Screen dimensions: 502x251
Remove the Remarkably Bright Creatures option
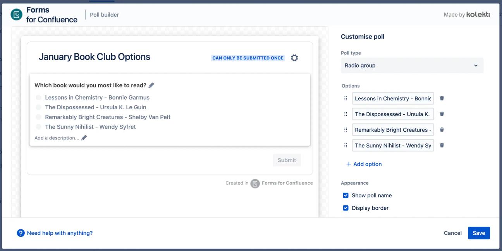click(442, 130)
